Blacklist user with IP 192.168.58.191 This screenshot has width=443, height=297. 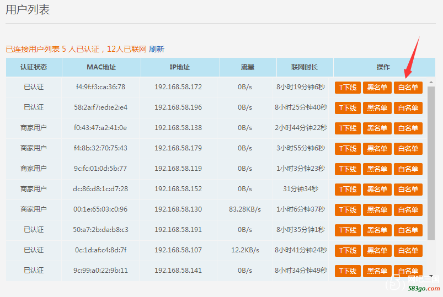tap(377, 230)
